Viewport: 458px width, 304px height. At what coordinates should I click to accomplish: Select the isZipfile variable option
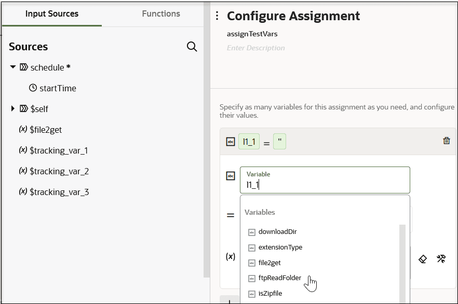click(x=270, y=294)
